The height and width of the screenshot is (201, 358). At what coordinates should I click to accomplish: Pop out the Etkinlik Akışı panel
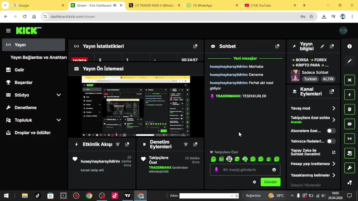coord(127,144)
